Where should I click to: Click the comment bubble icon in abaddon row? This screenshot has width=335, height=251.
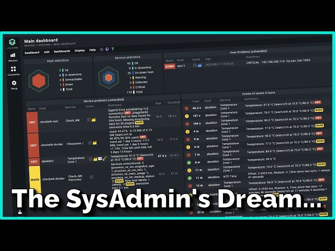point(100,159)
